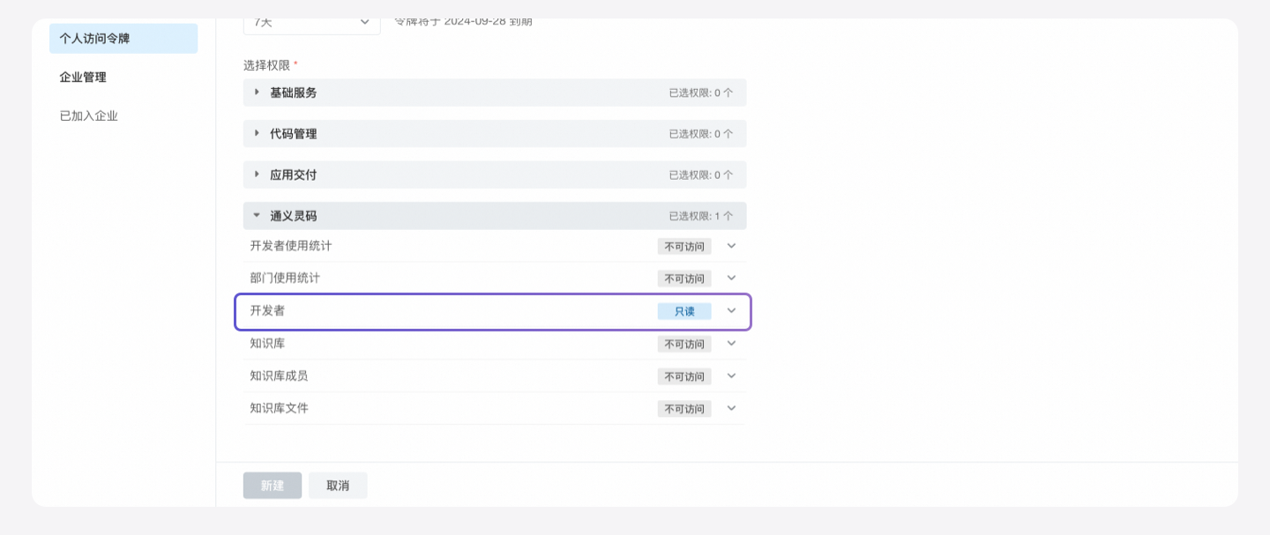Collapse the 通义灵码 permission group
The width and height of the screenshot is (1270, 535).
point(257,215)
